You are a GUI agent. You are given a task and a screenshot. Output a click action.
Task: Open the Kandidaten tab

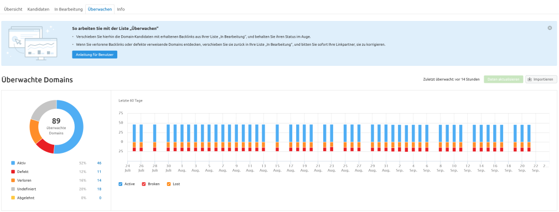click(38, 9)
